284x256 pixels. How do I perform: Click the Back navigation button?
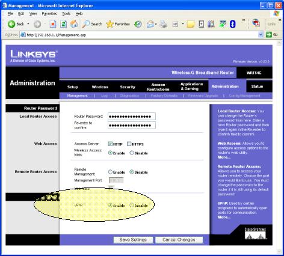click(16, 24)
